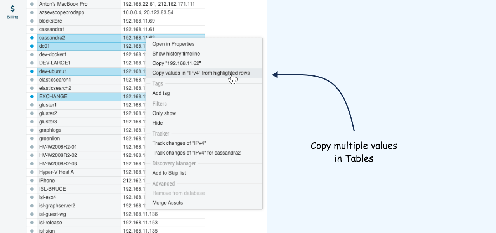Click the gluster3 asset name

(48, 122)
